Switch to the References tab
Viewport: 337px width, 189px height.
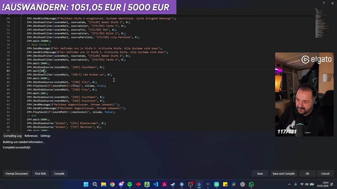coord(31,136)
